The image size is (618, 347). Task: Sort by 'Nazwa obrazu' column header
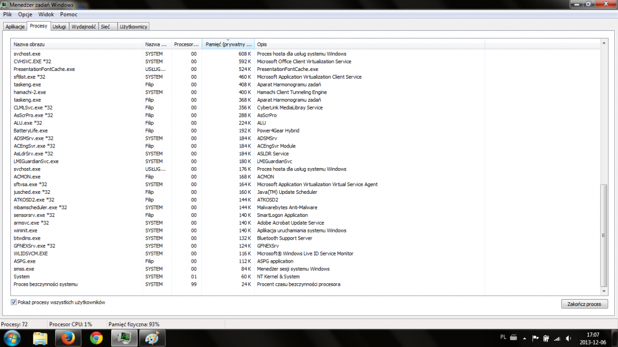77,45
